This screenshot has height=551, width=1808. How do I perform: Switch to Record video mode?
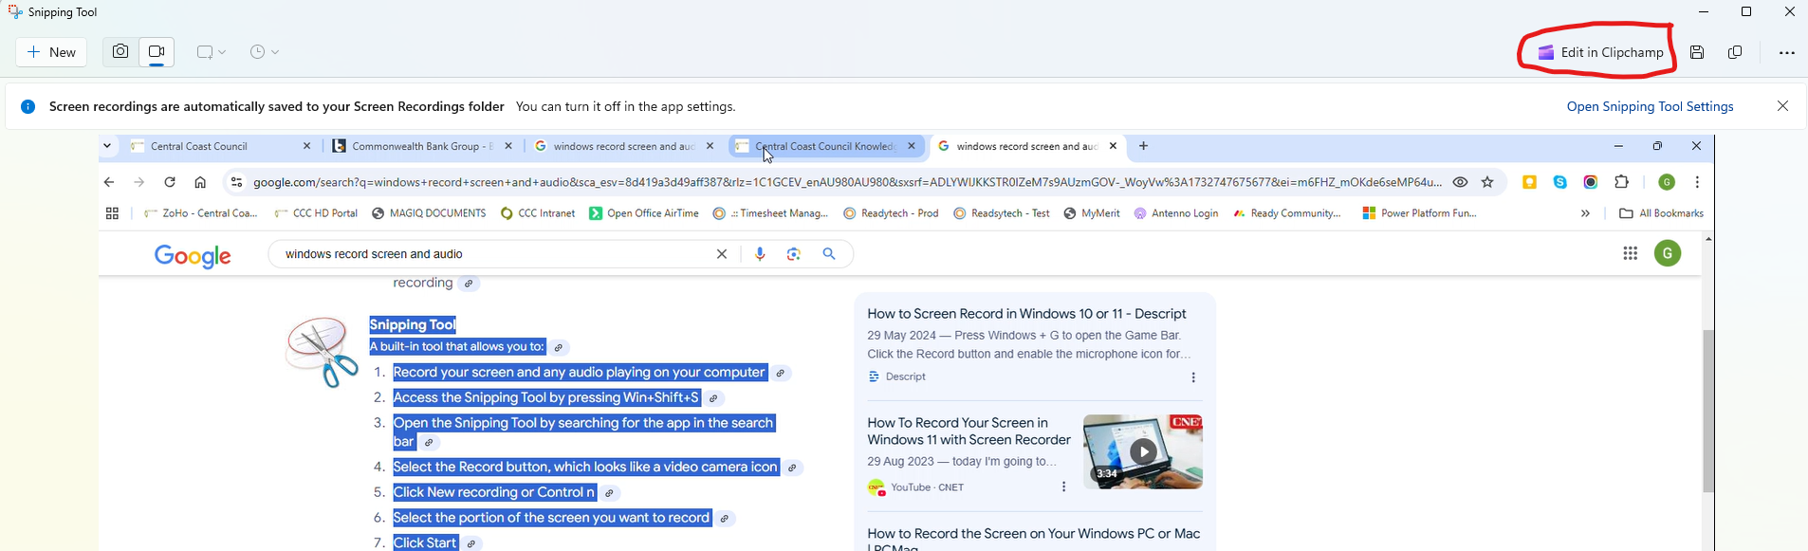coord(157,52)
